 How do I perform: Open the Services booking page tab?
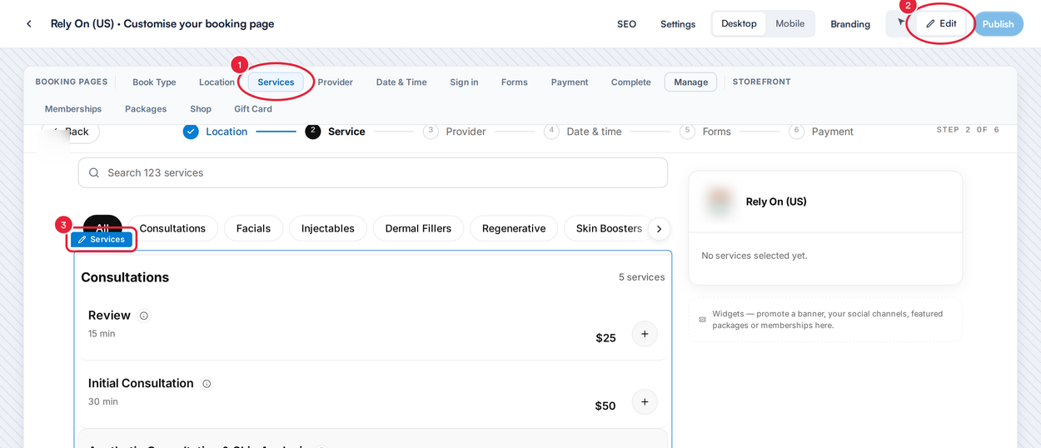point(276,82)
